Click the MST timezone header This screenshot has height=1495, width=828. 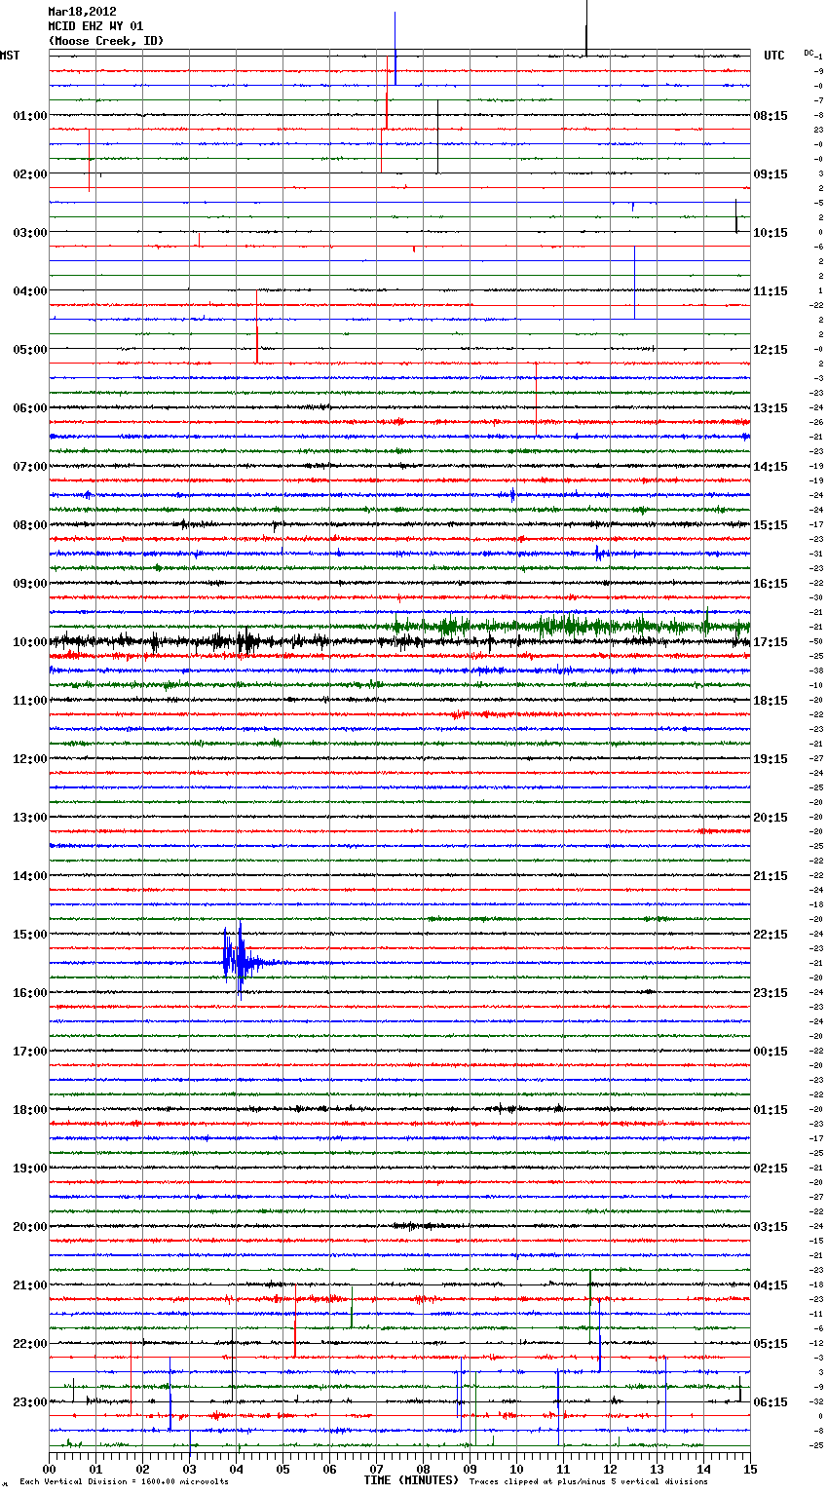click(10, 56)
